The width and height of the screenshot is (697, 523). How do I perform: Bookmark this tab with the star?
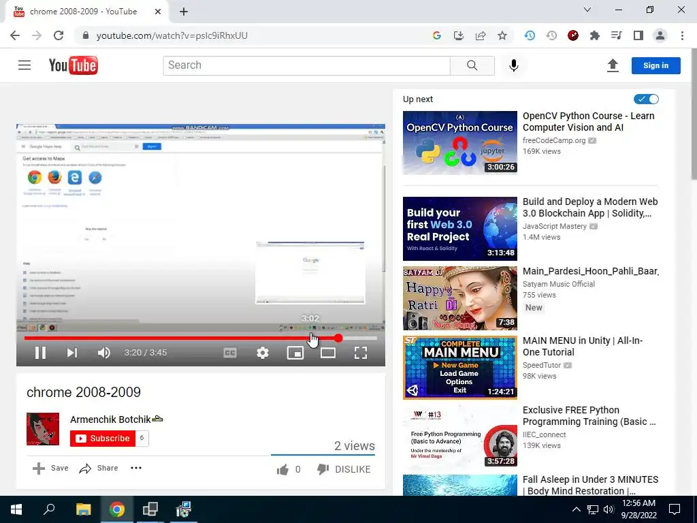coord(502,35)
